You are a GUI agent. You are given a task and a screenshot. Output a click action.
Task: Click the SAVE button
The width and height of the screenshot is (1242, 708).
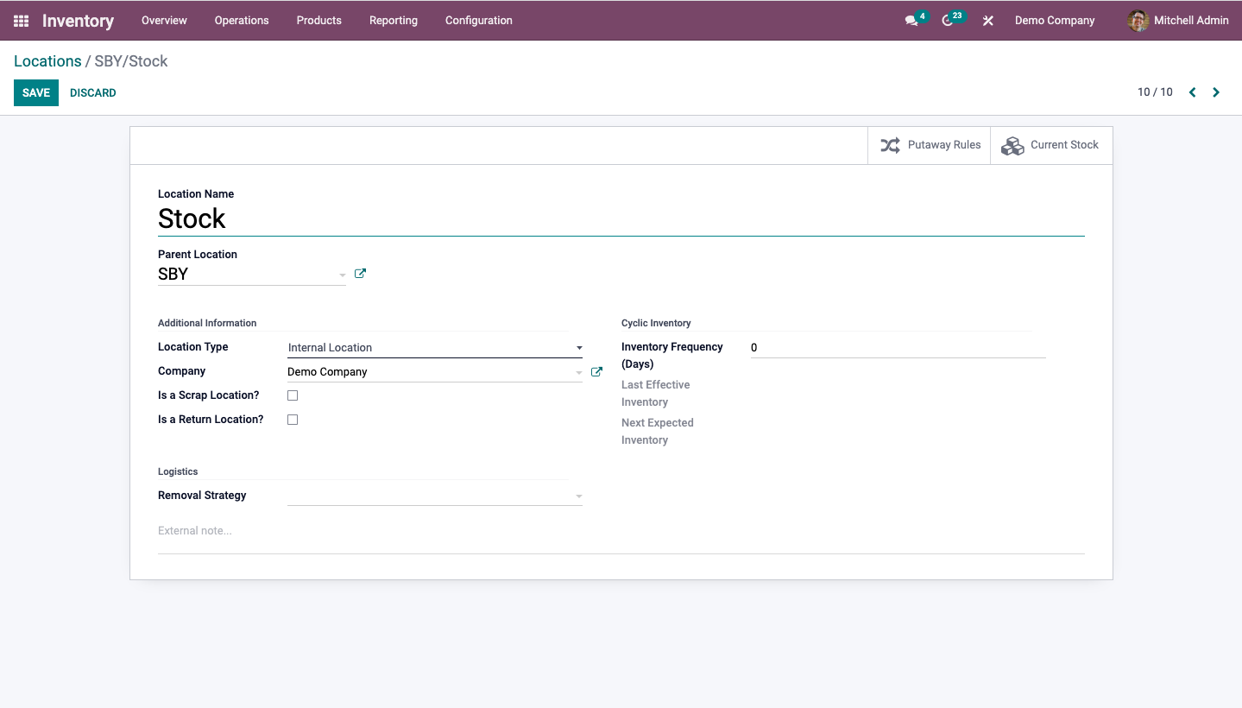[36, 93]
